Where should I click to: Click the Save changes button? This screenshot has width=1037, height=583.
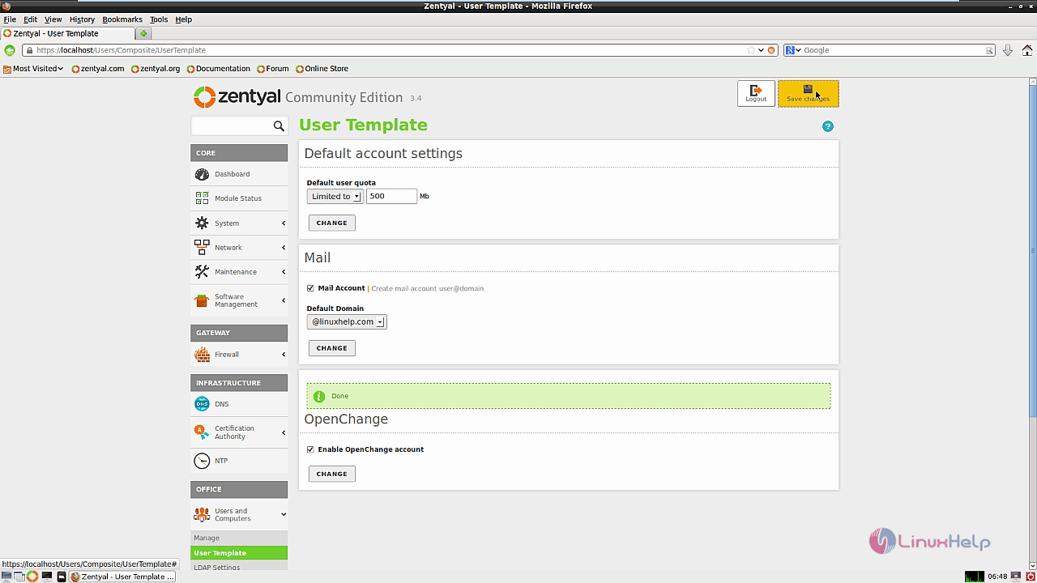pos(808,93)
